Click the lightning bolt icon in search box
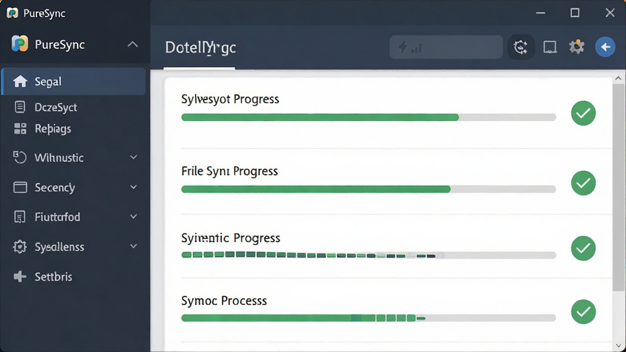Screen dimensions: 626x352 pyautogui.click(x=402, y=47)
